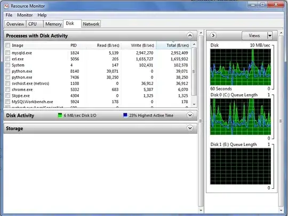Open the Views dropdown arrow
The width and height of the screenshot is (288, 216).
(x=270, y=35)
